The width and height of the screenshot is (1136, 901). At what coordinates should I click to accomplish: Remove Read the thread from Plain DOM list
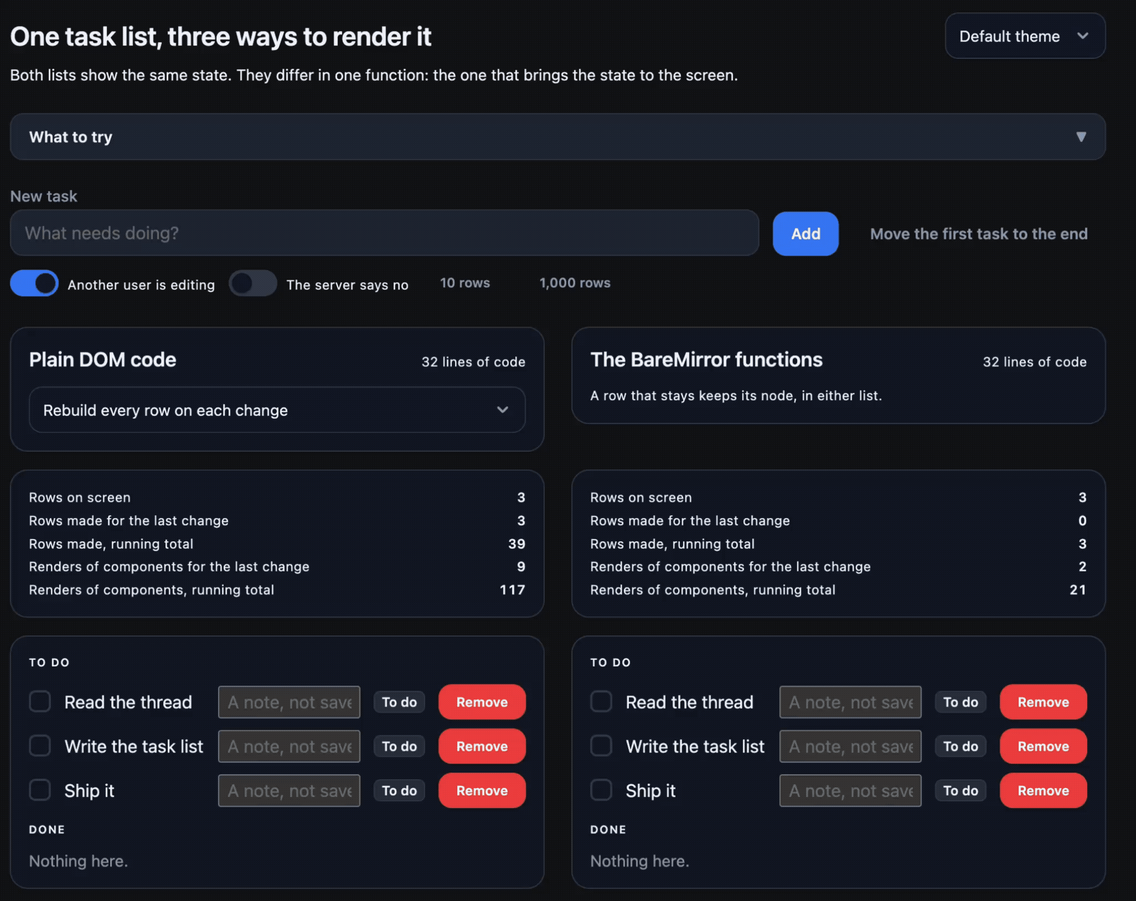click(x=482, y=702)
